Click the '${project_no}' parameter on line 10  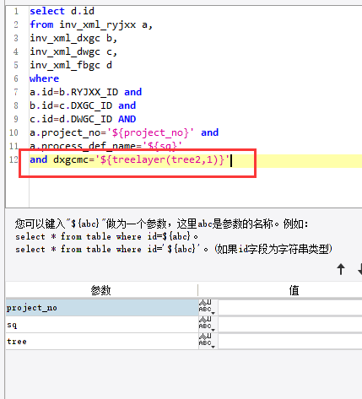coord(150,132)
